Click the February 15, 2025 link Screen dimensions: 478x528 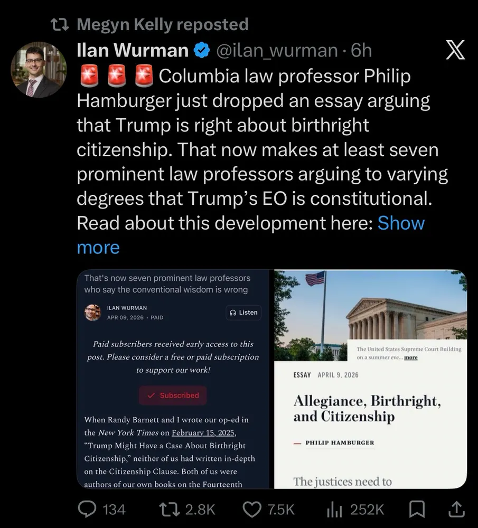(204, 433)
